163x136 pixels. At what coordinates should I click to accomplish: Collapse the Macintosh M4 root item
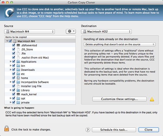point(7,41)
